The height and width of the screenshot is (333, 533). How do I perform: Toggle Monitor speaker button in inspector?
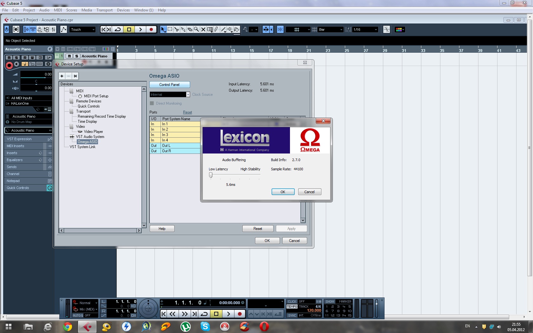pos(16,64)
